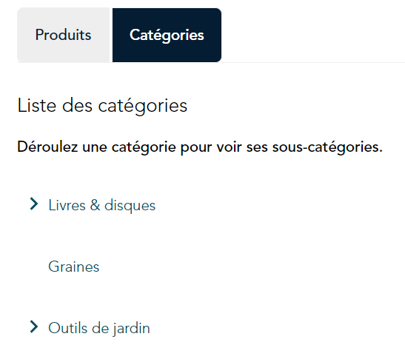405x345 pixels.
Task: Click the Outils de jardin category label
Action: (x=99, y=329)
